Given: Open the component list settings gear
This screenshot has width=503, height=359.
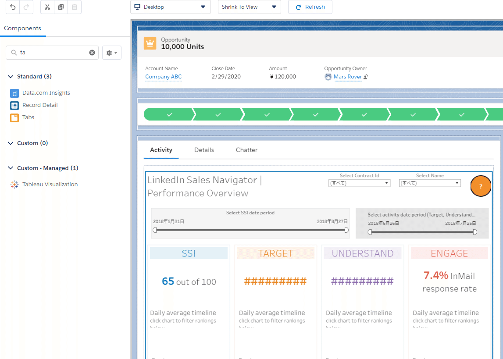Looking at the screenshot, I should click(112, 53).
